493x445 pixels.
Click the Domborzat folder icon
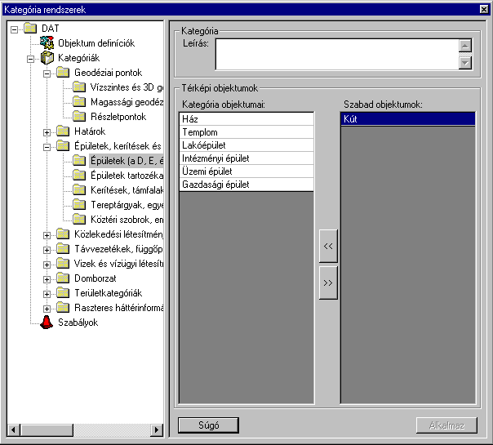(63, 278)
